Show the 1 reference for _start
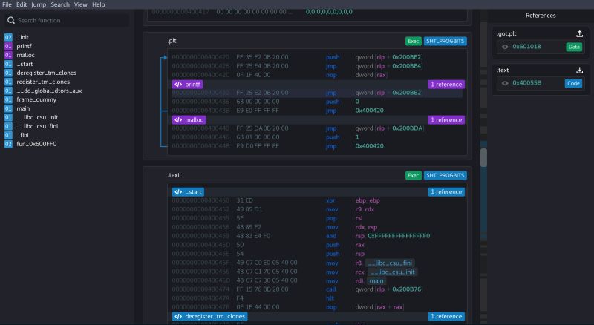 tap(446, 191)
